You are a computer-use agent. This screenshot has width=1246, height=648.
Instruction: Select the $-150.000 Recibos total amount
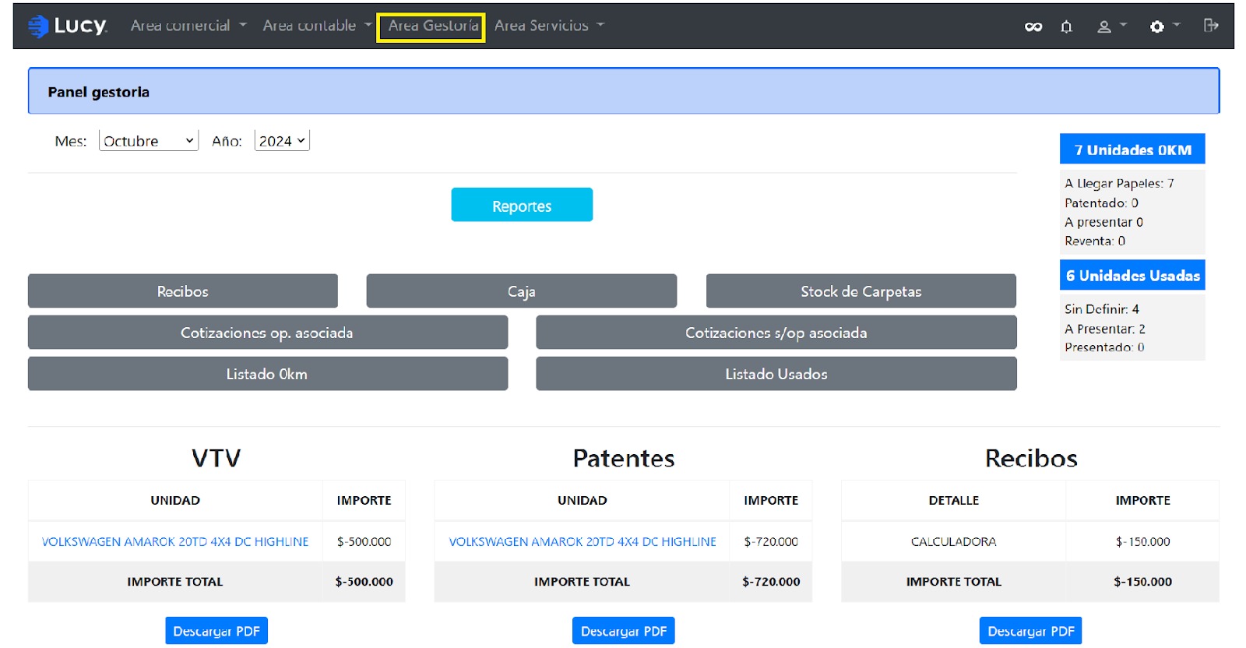tap(1142, 582)
